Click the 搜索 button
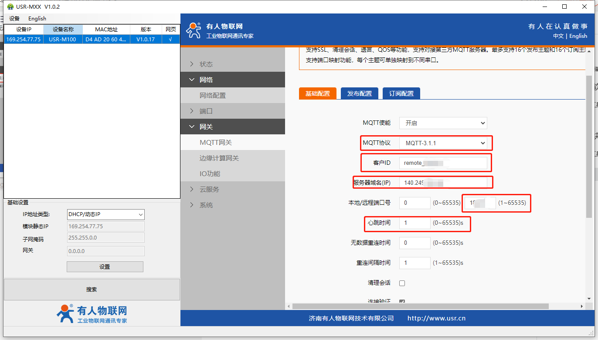 coord(92,290)
